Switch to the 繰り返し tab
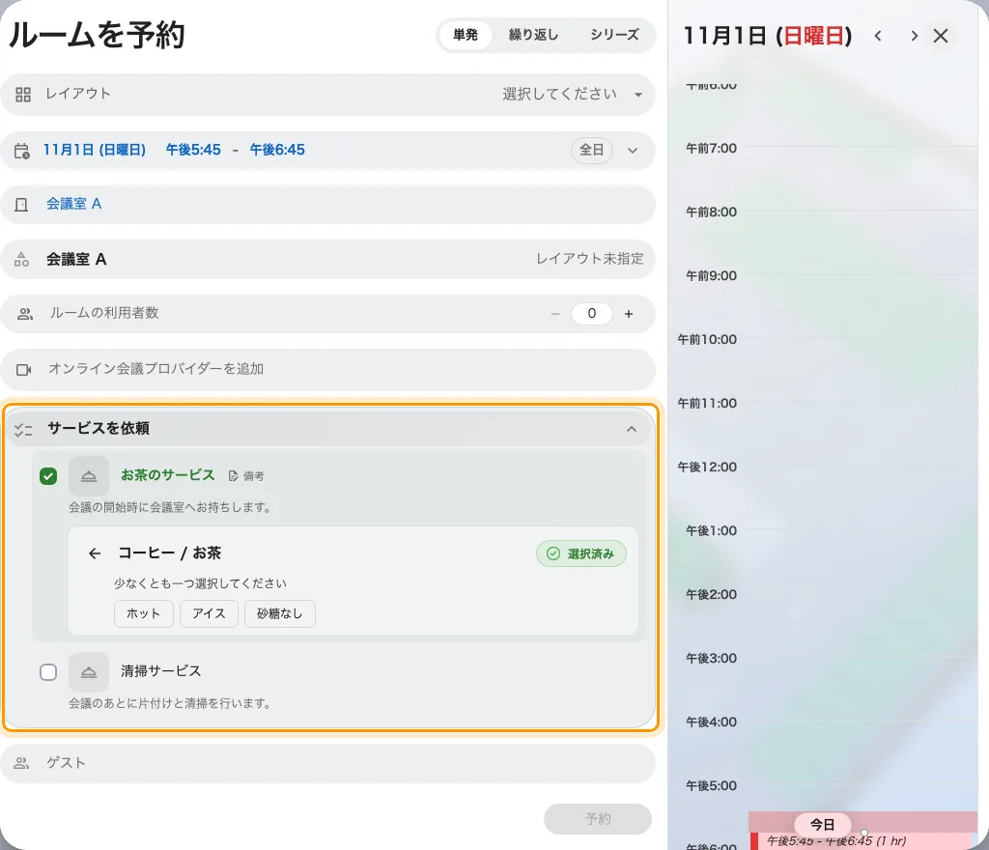 pos(533,35)
